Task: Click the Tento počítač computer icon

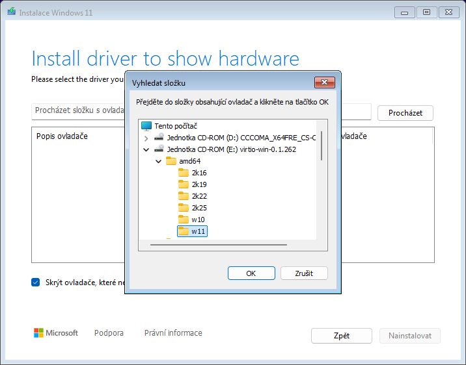Action: (146, 126)
